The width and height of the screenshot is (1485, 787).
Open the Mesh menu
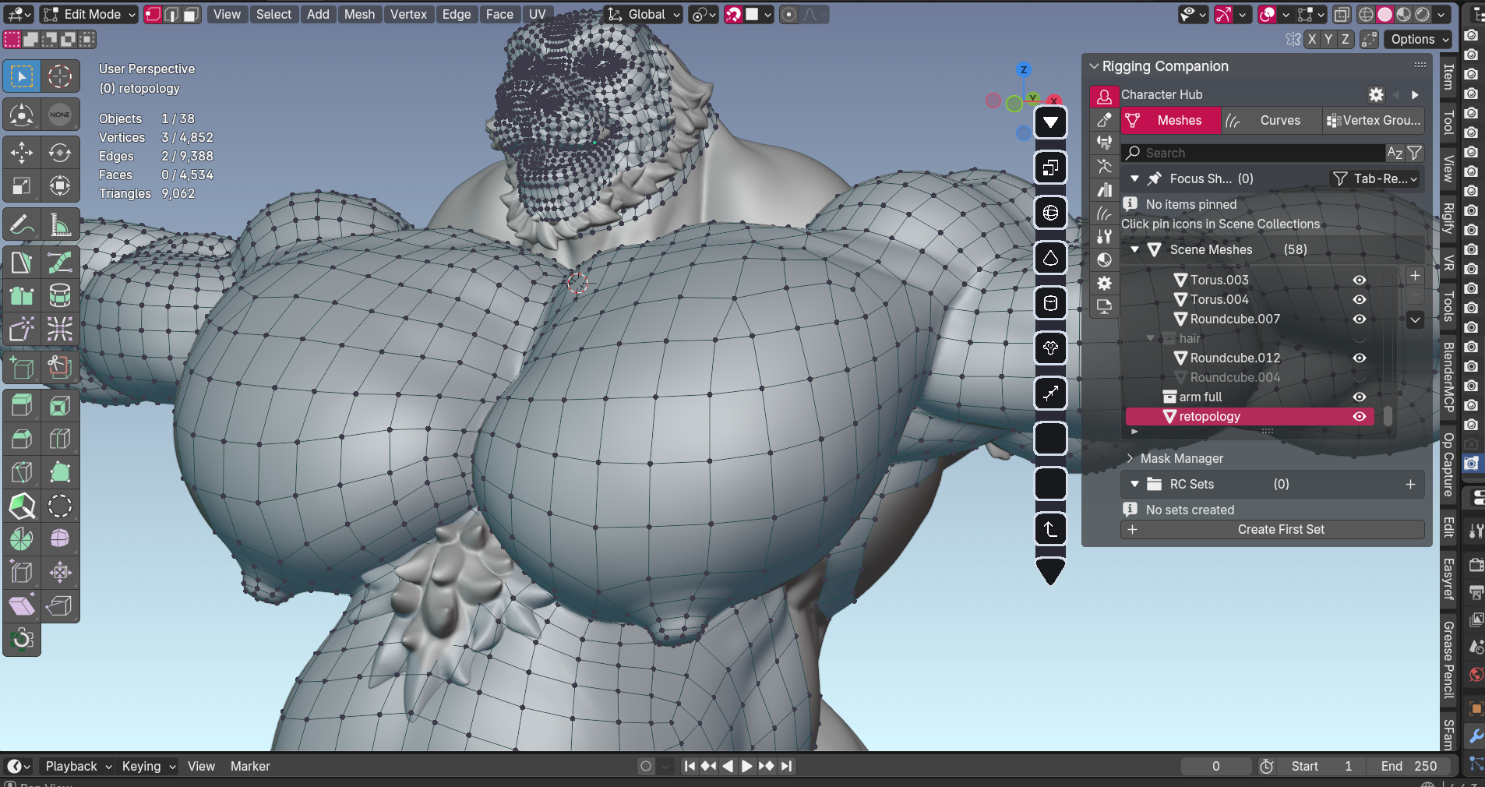[x=359, y=14]
